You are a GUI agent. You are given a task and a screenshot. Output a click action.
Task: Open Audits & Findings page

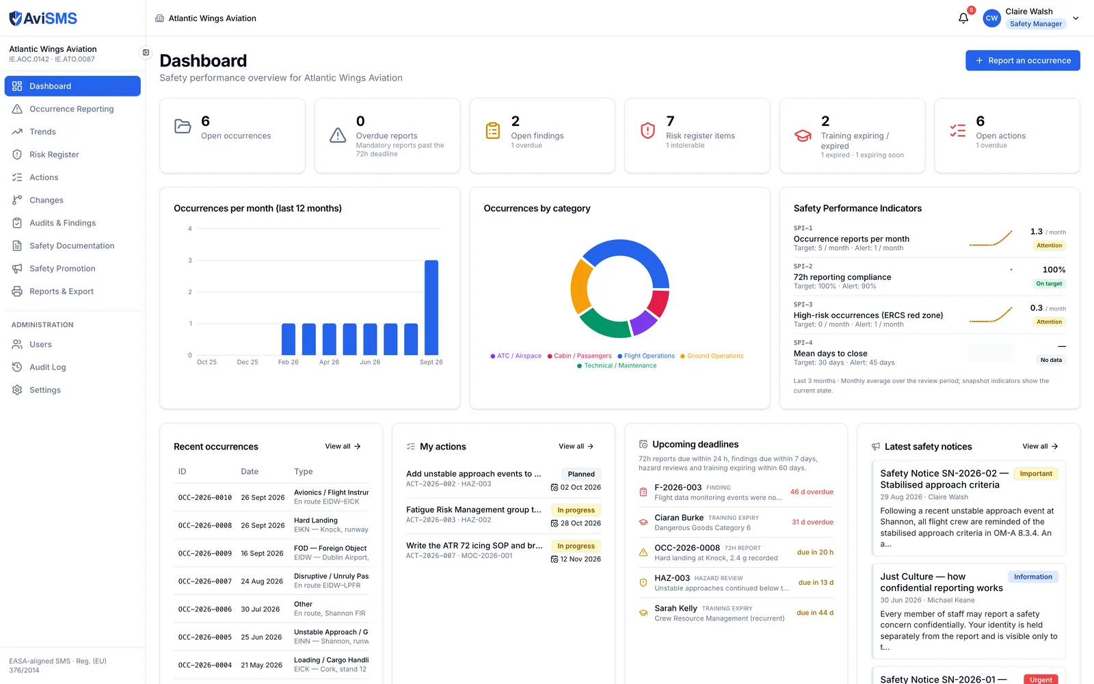[72, 223]
